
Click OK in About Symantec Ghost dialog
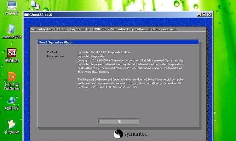pyautogui.click(x=119, y=121)
